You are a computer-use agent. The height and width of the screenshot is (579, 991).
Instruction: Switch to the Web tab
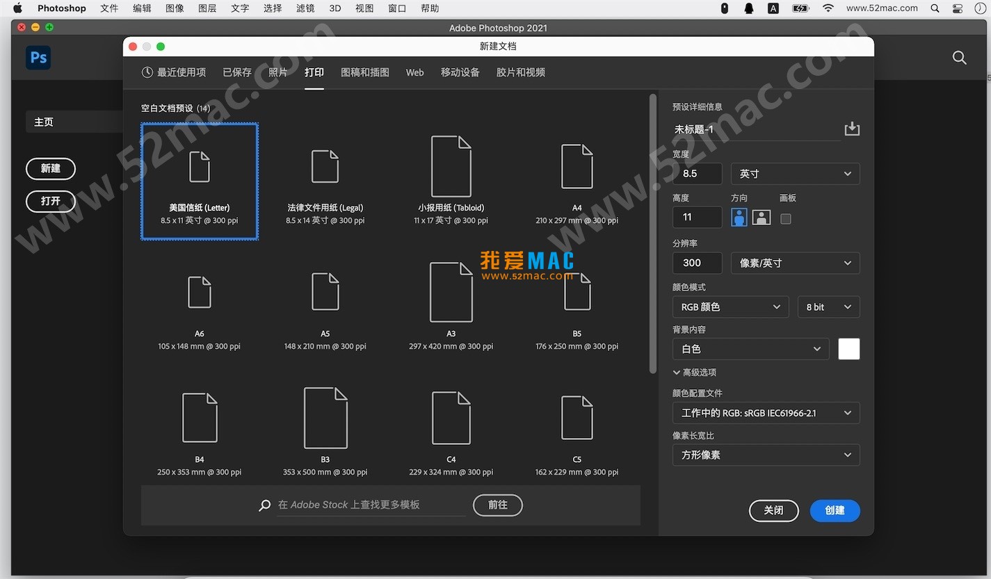(x=415, y=72)
